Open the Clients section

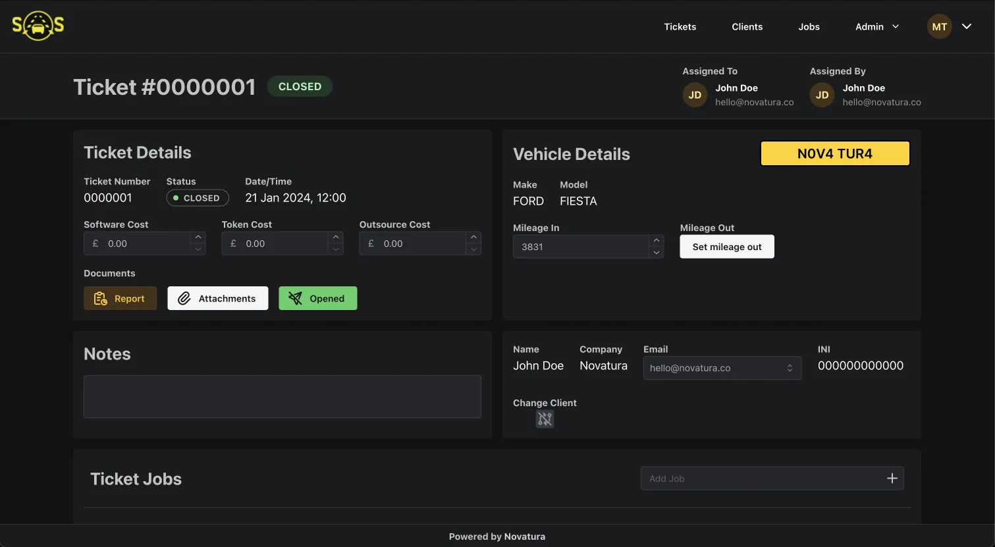(747, 26)
